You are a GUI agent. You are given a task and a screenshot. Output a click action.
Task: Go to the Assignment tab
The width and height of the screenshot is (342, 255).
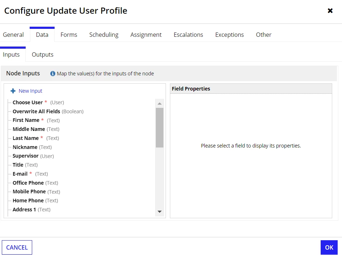click(x=146, y=35)
